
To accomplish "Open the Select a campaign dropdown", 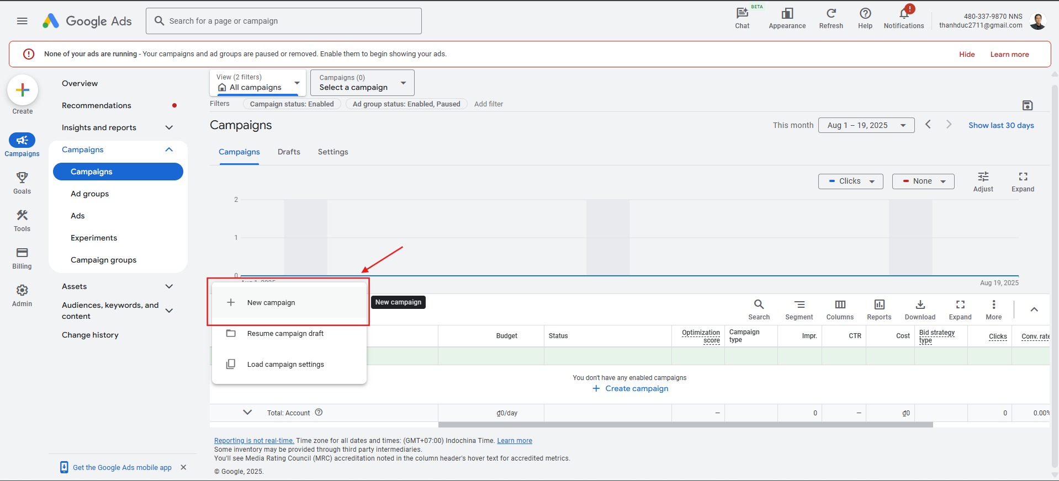I will [362, 83].
